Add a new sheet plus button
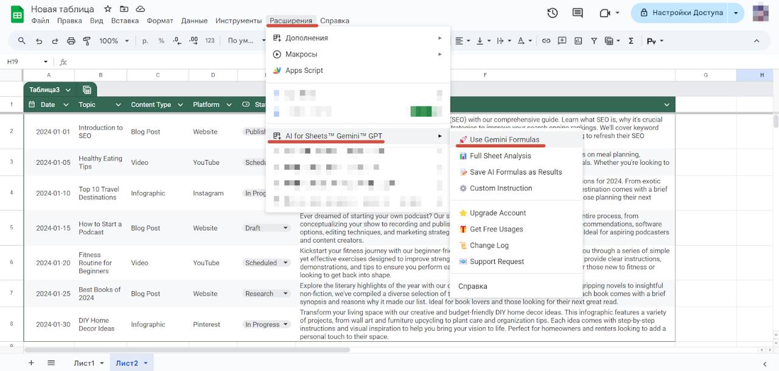779x371 pixels. click(31, 362)
